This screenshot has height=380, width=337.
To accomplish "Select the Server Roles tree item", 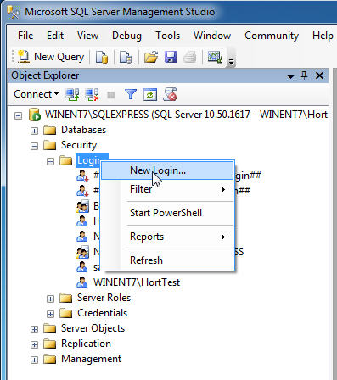I will click(104, 298).
